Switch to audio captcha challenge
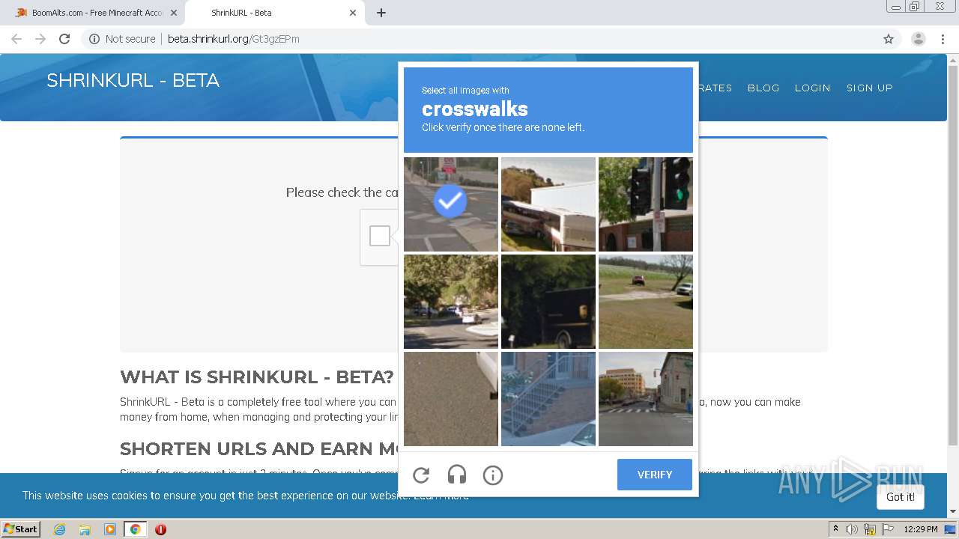 (x=457, y=475)
